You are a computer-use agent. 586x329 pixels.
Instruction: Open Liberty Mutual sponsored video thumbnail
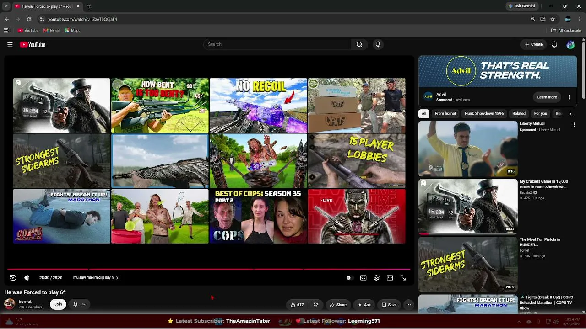pos(468,149)
